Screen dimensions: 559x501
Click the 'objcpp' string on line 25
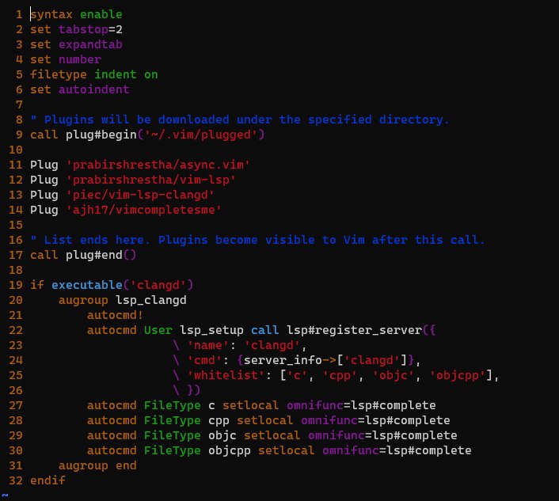point(458,376)
